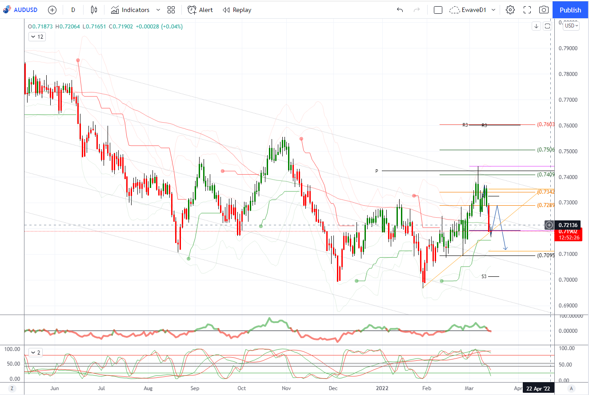The image size is (589, 395).
Task: Expand the lower pane legend showing 2
Action: 35,352
